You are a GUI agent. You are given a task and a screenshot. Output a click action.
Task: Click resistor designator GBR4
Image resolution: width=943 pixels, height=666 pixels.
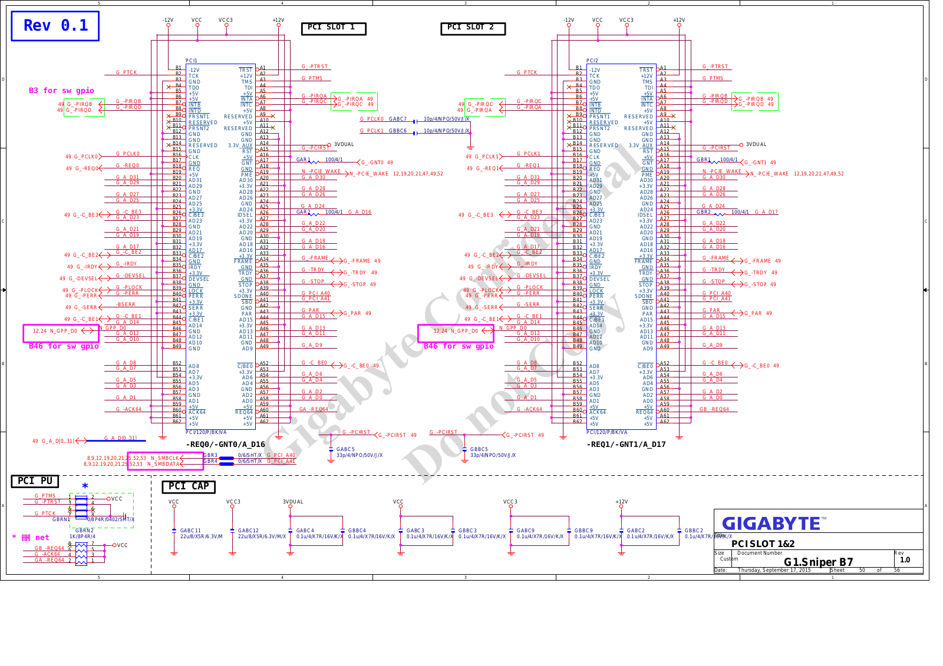(x=210, y=461)
